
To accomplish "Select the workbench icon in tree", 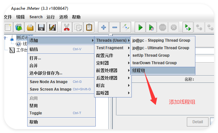I will (x=12, y=50).
